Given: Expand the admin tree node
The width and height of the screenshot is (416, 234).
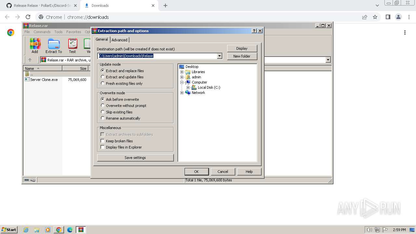Looking at the screenshot, I should [x=182, y=77].
